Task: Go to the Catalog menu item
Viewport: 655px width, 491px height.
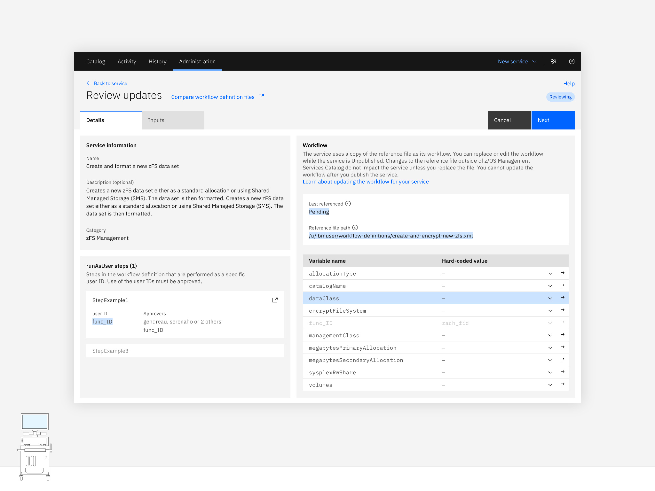Action: point(96,61)
